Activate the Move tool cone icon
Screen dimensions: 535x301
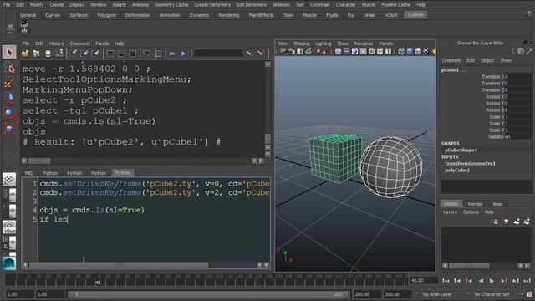pyautogui.click(x=9, y=99)
